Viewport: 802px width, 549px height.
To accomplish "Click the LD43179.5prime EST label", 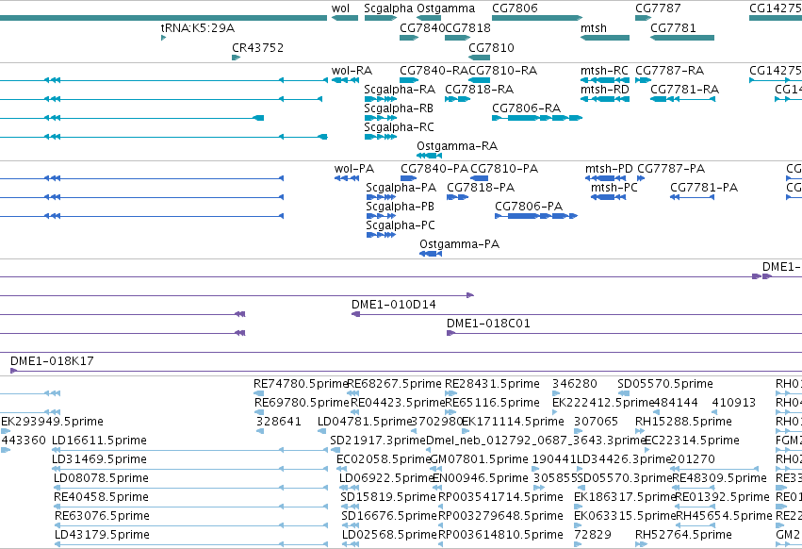I will point(102,535).
